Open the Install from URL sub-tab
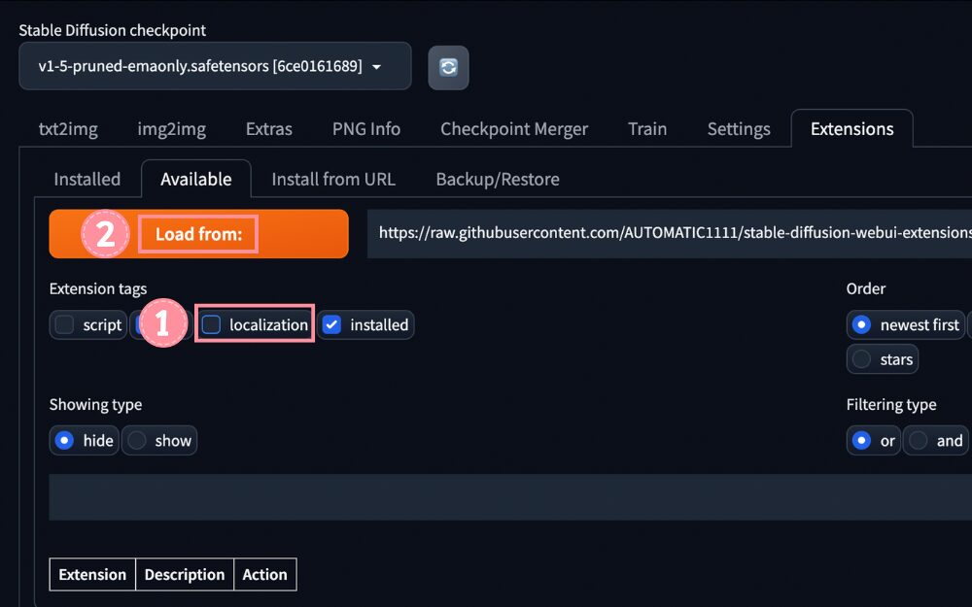 coord(333,179)
